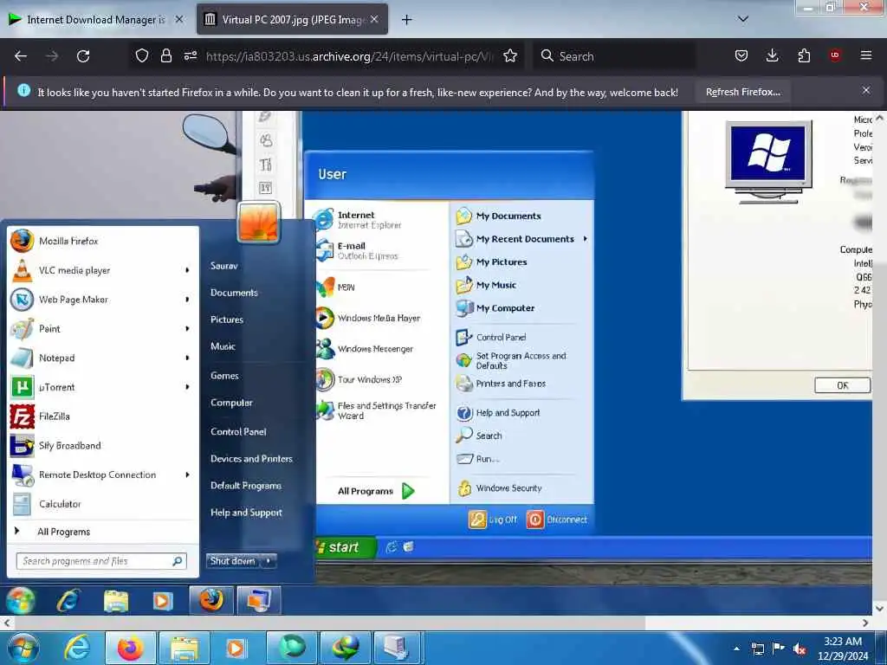The height and width of the screenshot is (665, 887).
Task: Focus the Firefox Search box
Action: point(614,56)
